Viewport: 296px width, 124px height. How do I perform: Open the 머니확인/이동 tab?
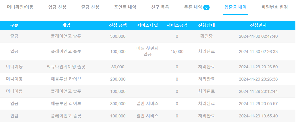coord(20,7)
